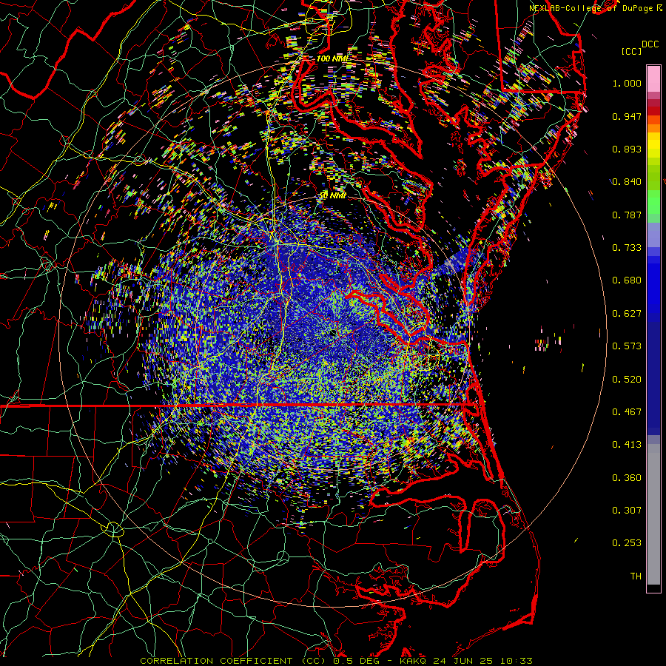Click the 24 JUN 25 date text
The height and width of the screenshot is (666, 666).
[x=463, y=661]
